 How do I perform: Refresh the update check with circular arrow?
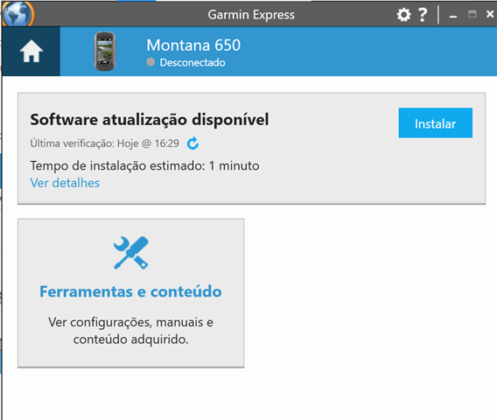click(x=192, y=143)
